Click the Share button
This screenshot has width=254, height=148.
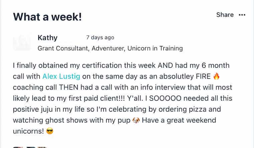[225, 15]
